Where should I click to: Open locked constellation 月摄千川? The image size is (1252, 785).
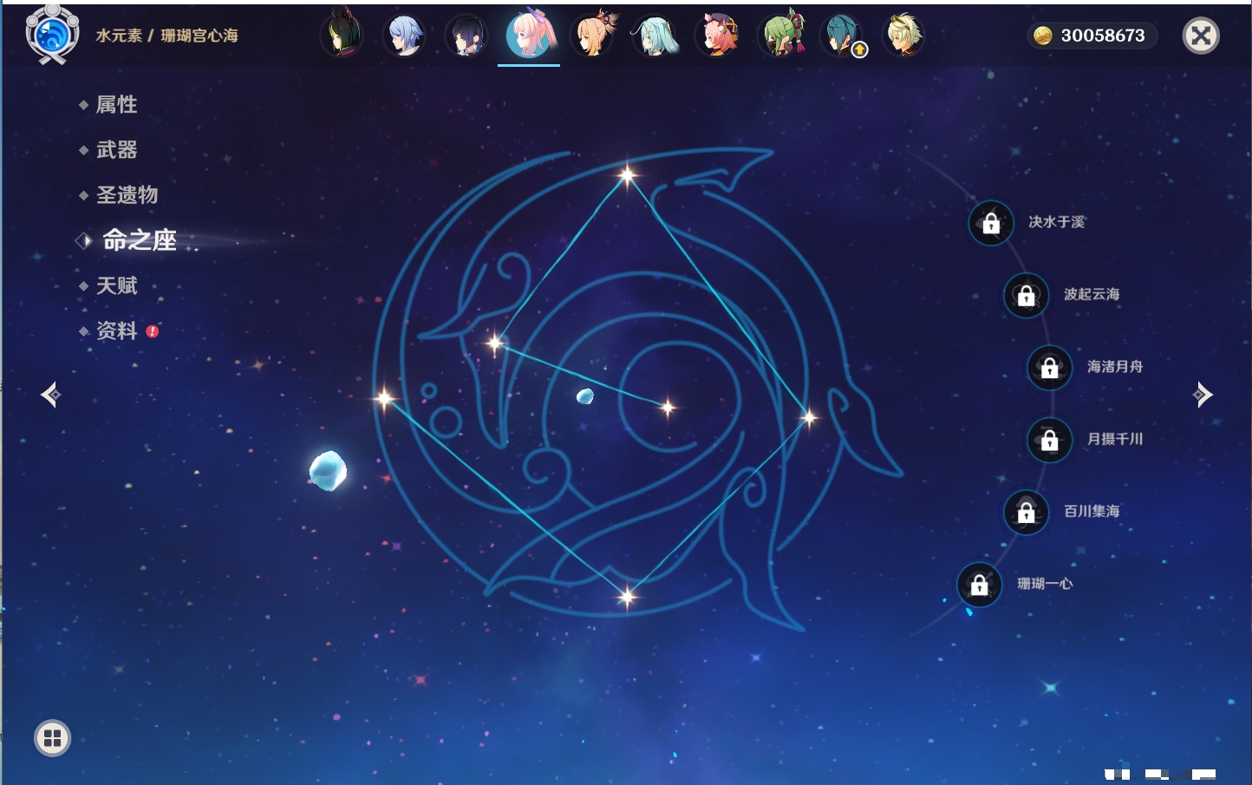point(1050,440)
